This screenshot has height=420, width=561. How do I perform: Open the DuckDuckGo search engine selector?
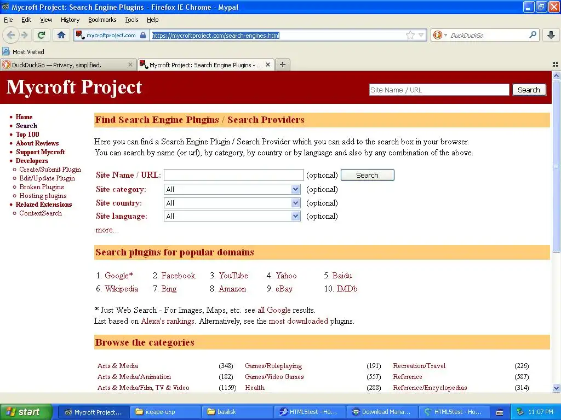[x=440, y=35]
